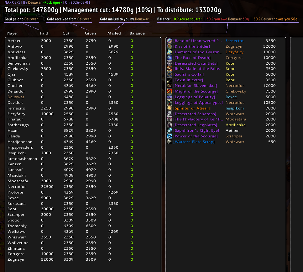Click the 550 price of Wartorn Plate Scrap
303x272 pixels.
[272, 141]
